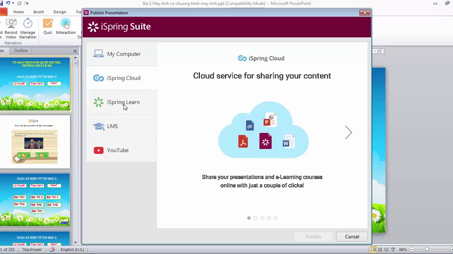Click the spell check status bar icon
The height and width of the screenshot is (254, 453).
(52, 249)
